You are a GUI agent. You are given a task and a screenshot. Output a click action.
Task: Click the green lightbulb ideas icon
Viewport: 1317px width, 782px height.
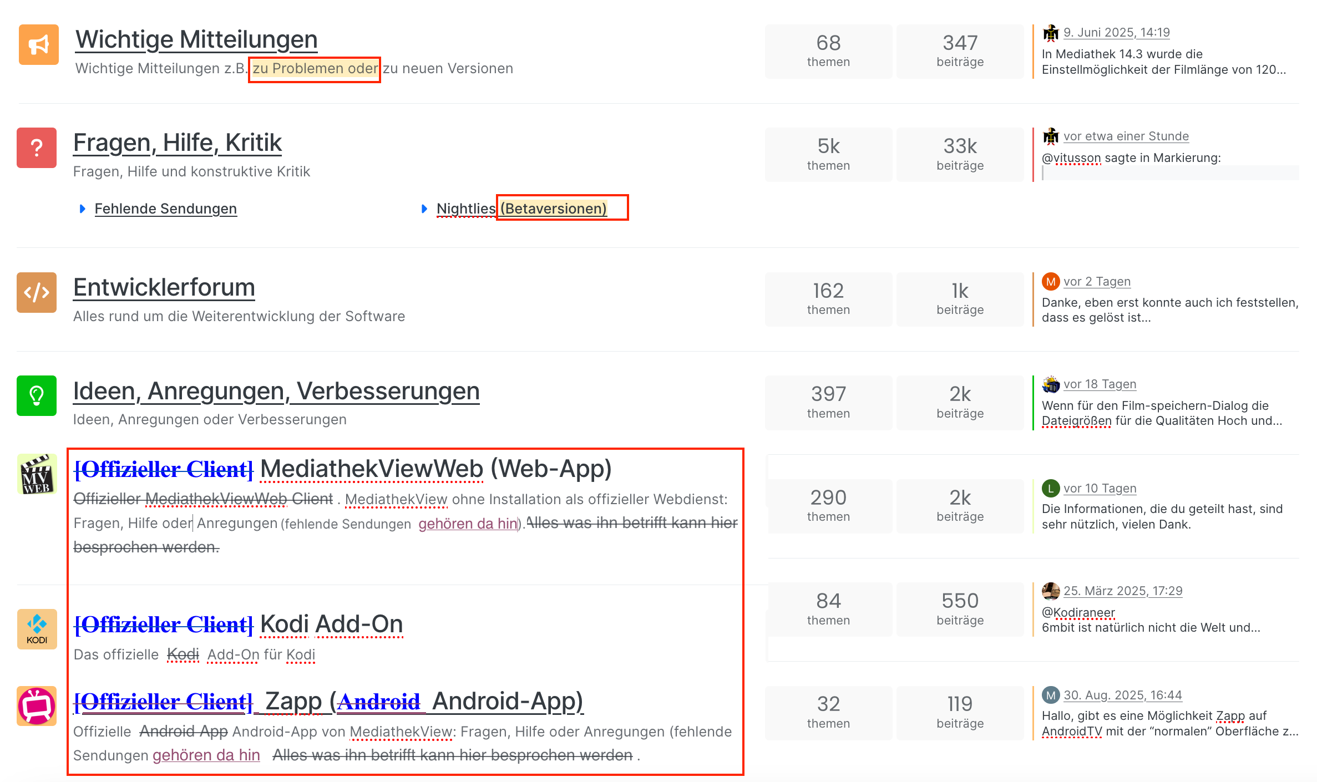[37, 395]
